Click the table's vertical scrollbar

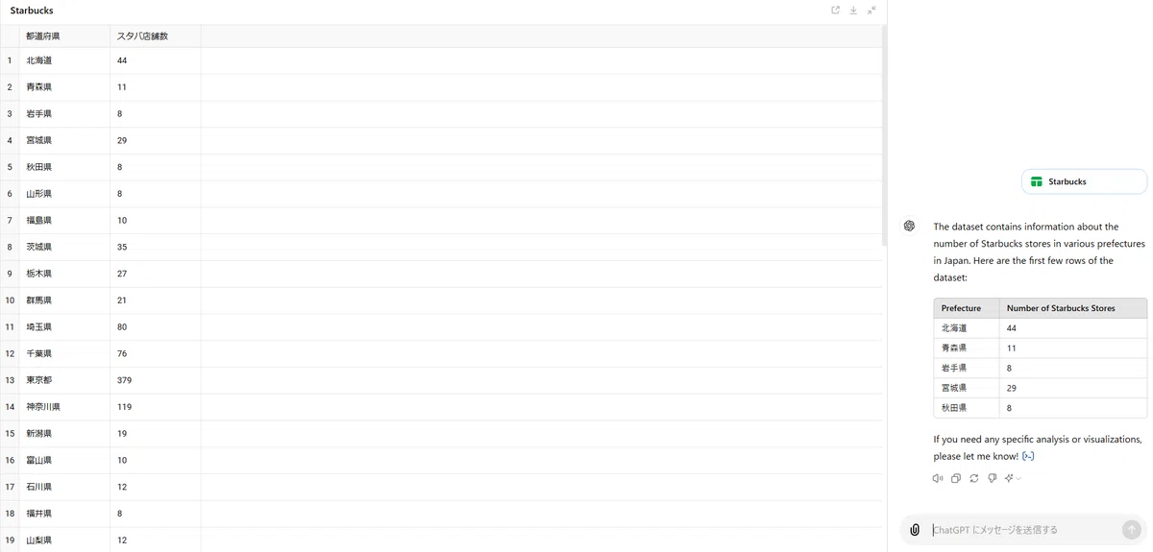pyautogui.click(x=884, y=134)
